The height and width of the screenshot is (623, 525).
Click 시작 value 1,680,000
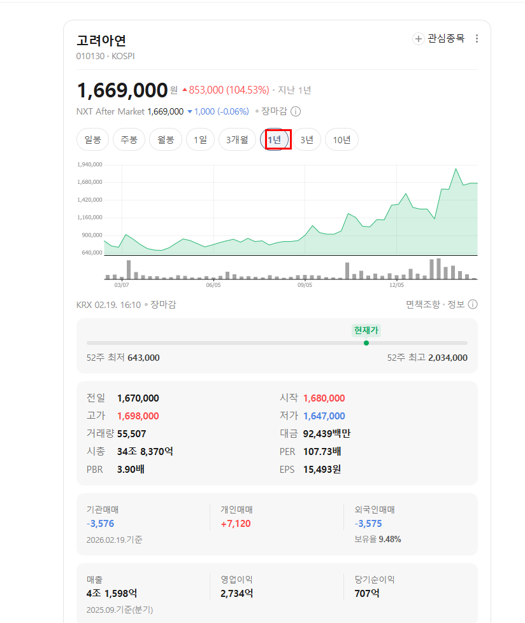324,398
